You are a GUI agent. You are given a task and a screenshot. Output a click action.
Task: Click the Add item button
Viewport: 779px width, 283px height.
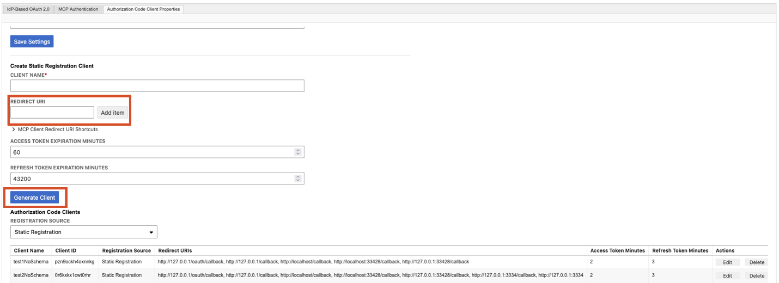point(113,113)
